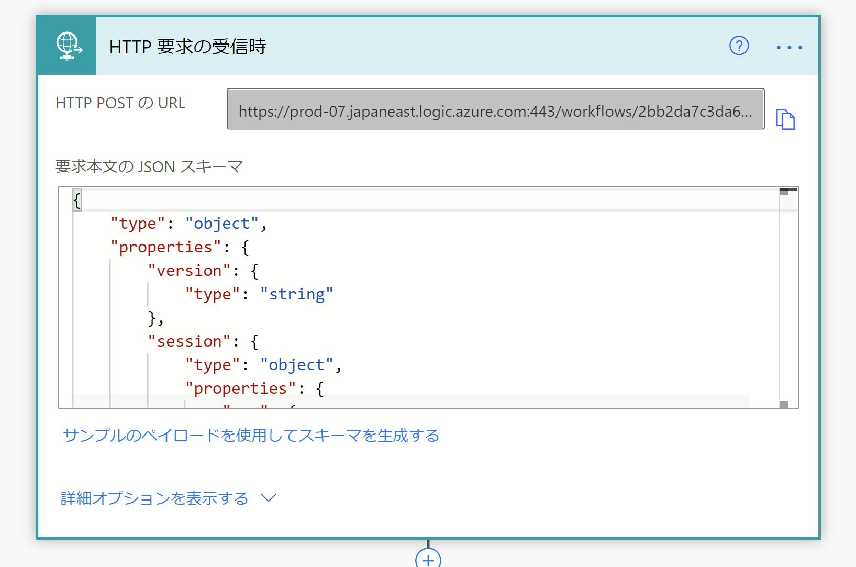
Task: Click the "string" value in the schema
Action: tap(296, 294)
